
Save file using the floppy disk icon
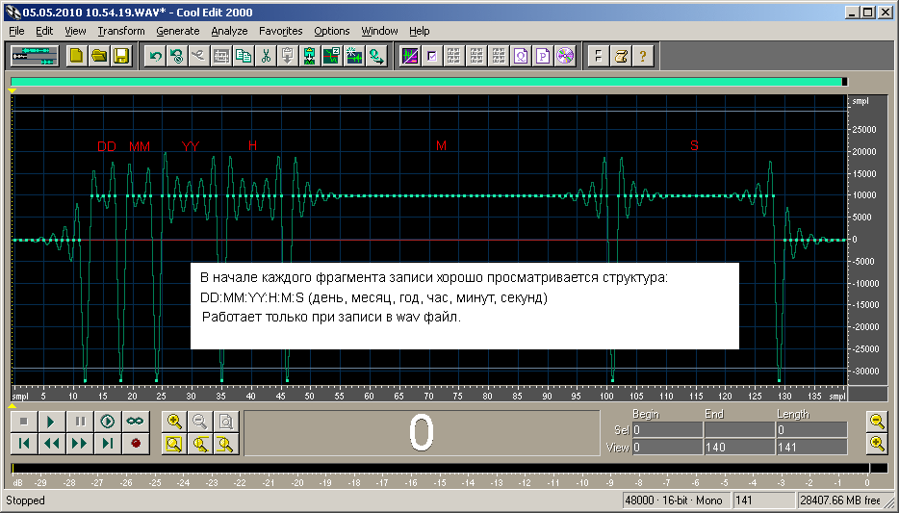pyautogui.click(x=121, y=56)
